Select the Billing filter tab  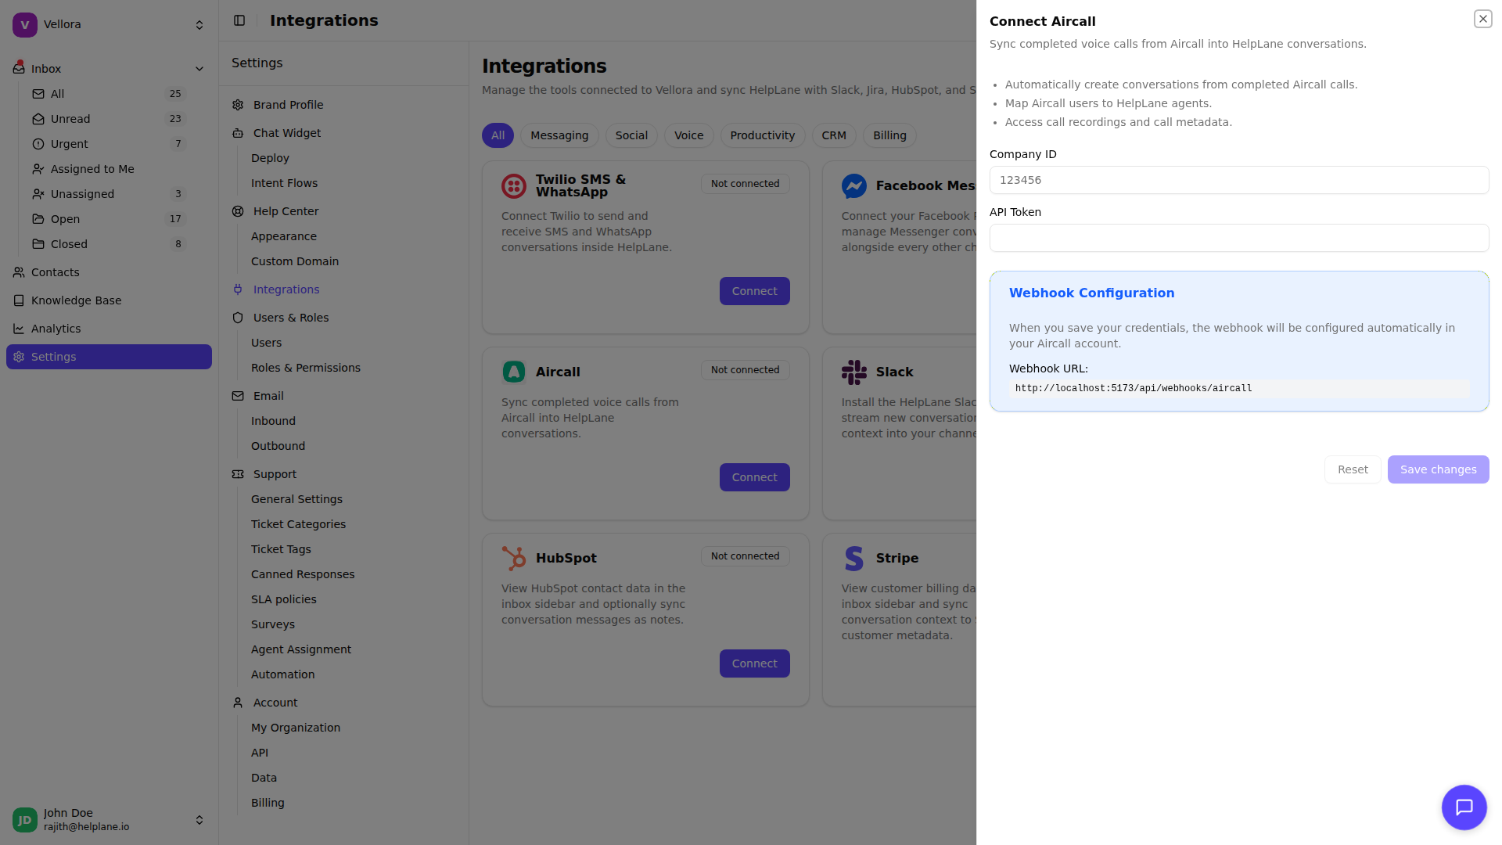pos(889,135)
